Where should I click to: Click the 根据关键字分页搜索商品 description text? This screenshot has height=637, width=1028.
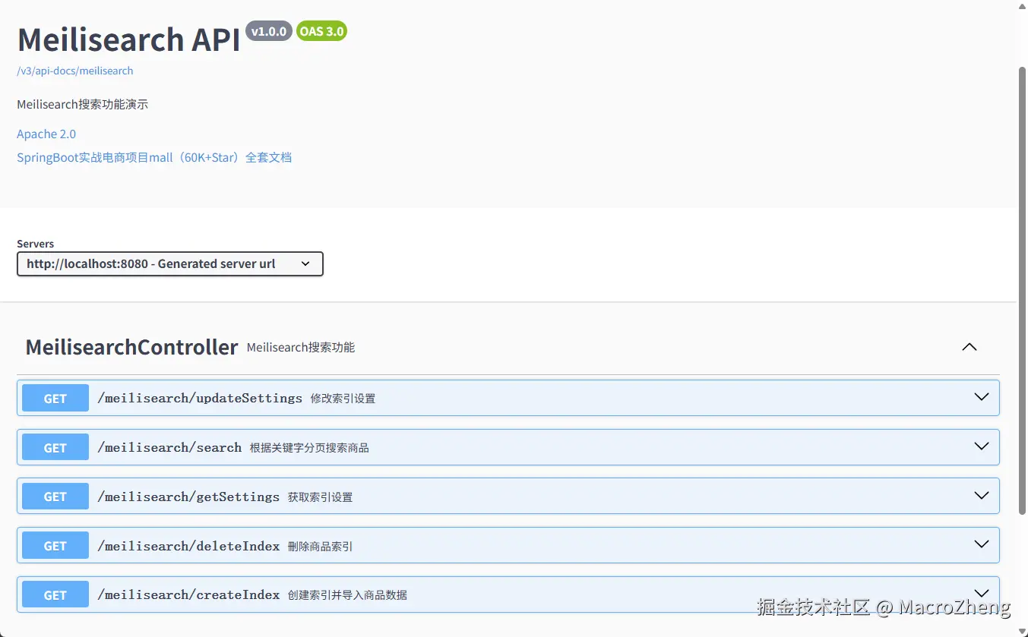[309, 448]
